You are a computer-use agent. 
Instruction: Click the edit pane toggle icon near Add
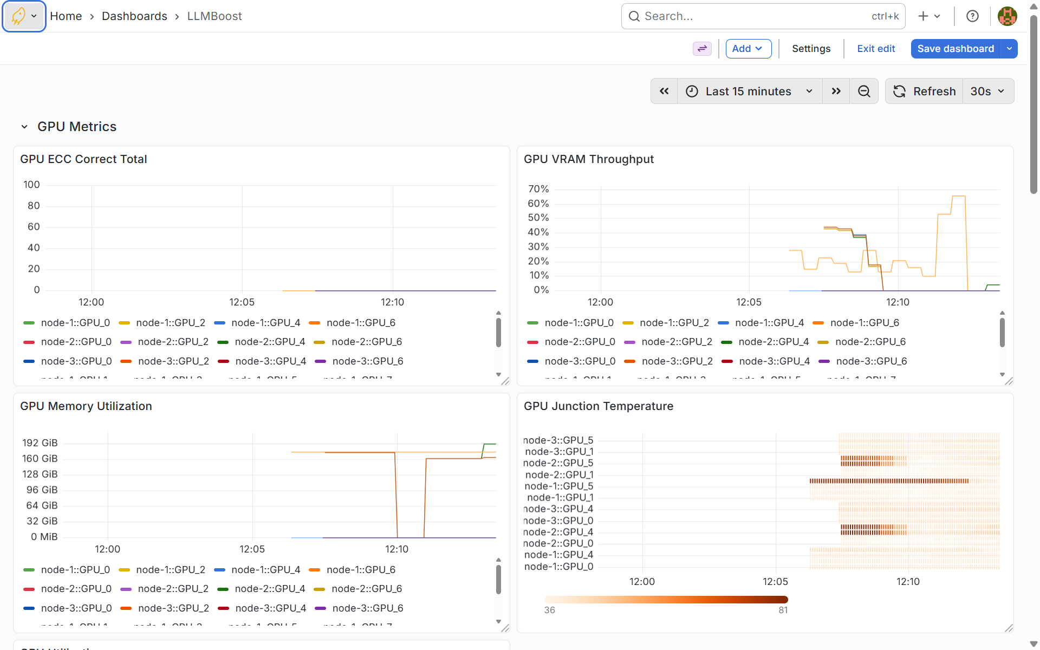pos(702,48)
